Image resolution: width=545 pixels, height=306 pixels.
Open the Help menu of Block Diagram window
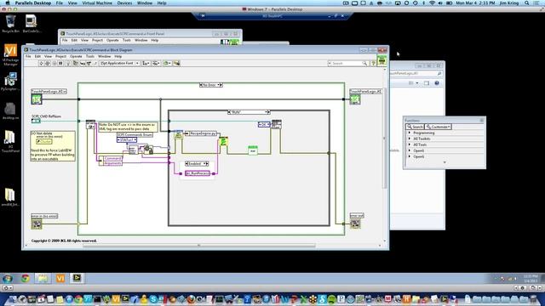[x=118, y=56]
